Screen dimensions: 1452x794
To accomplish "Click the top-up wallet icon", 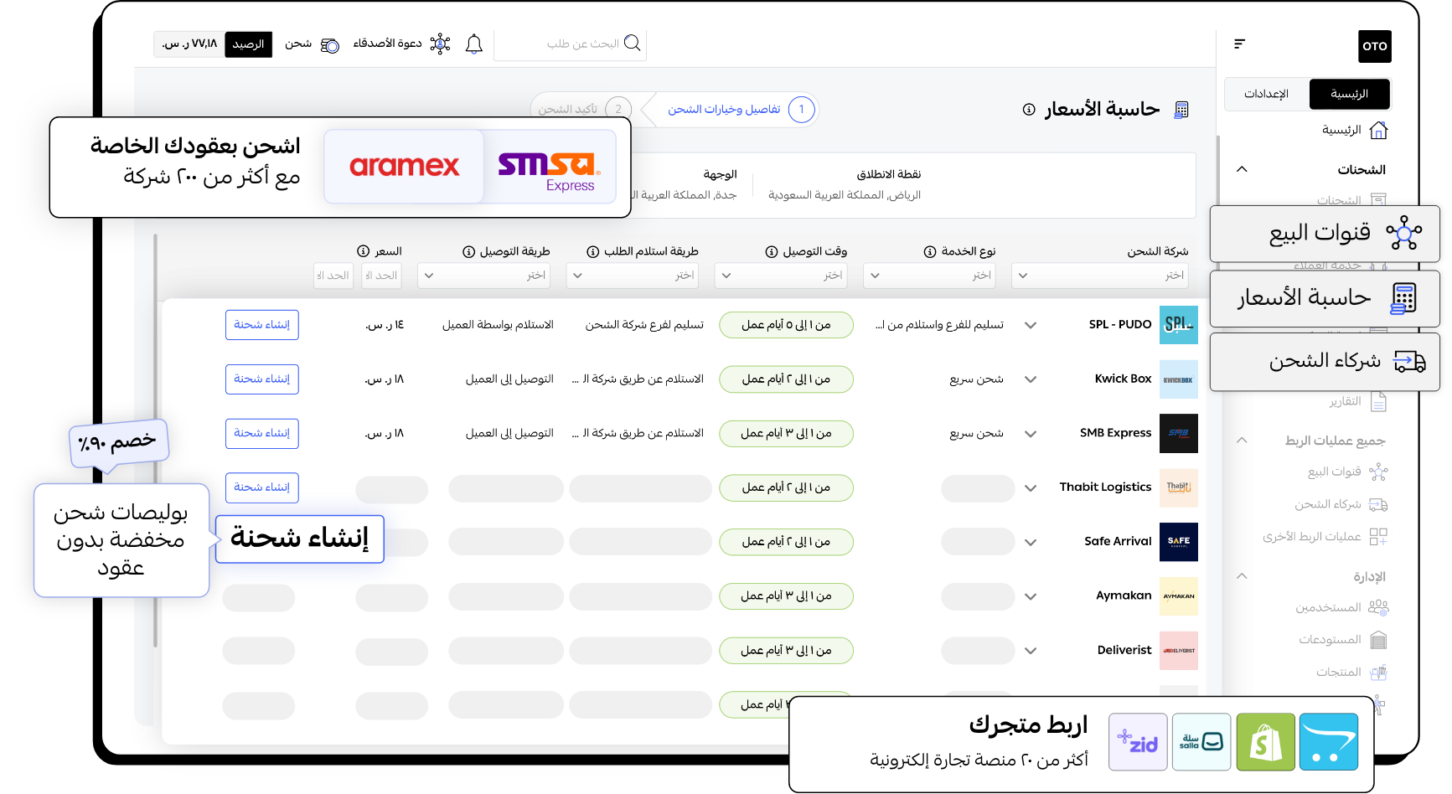I will (x=330, y=45).
